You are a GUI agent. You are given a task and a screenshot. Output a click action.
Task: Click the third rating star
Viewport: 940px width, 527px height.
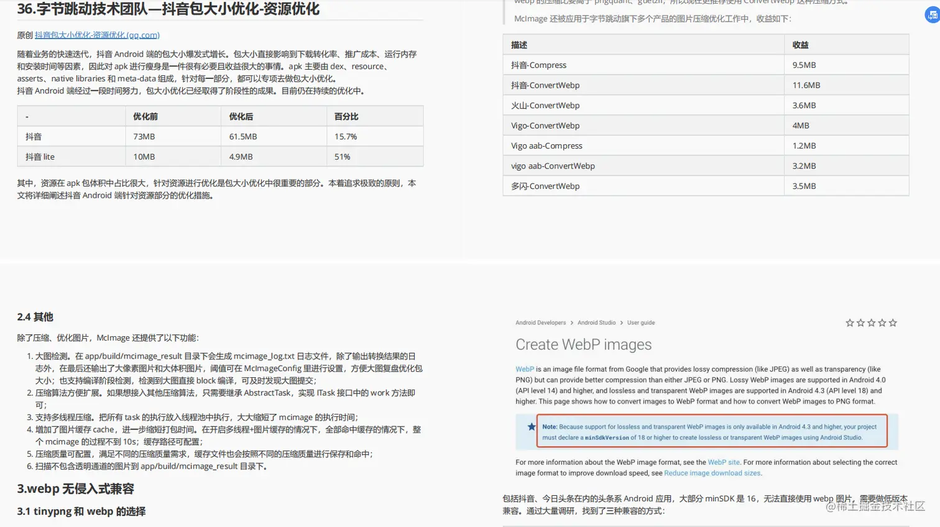click(872, 323)
